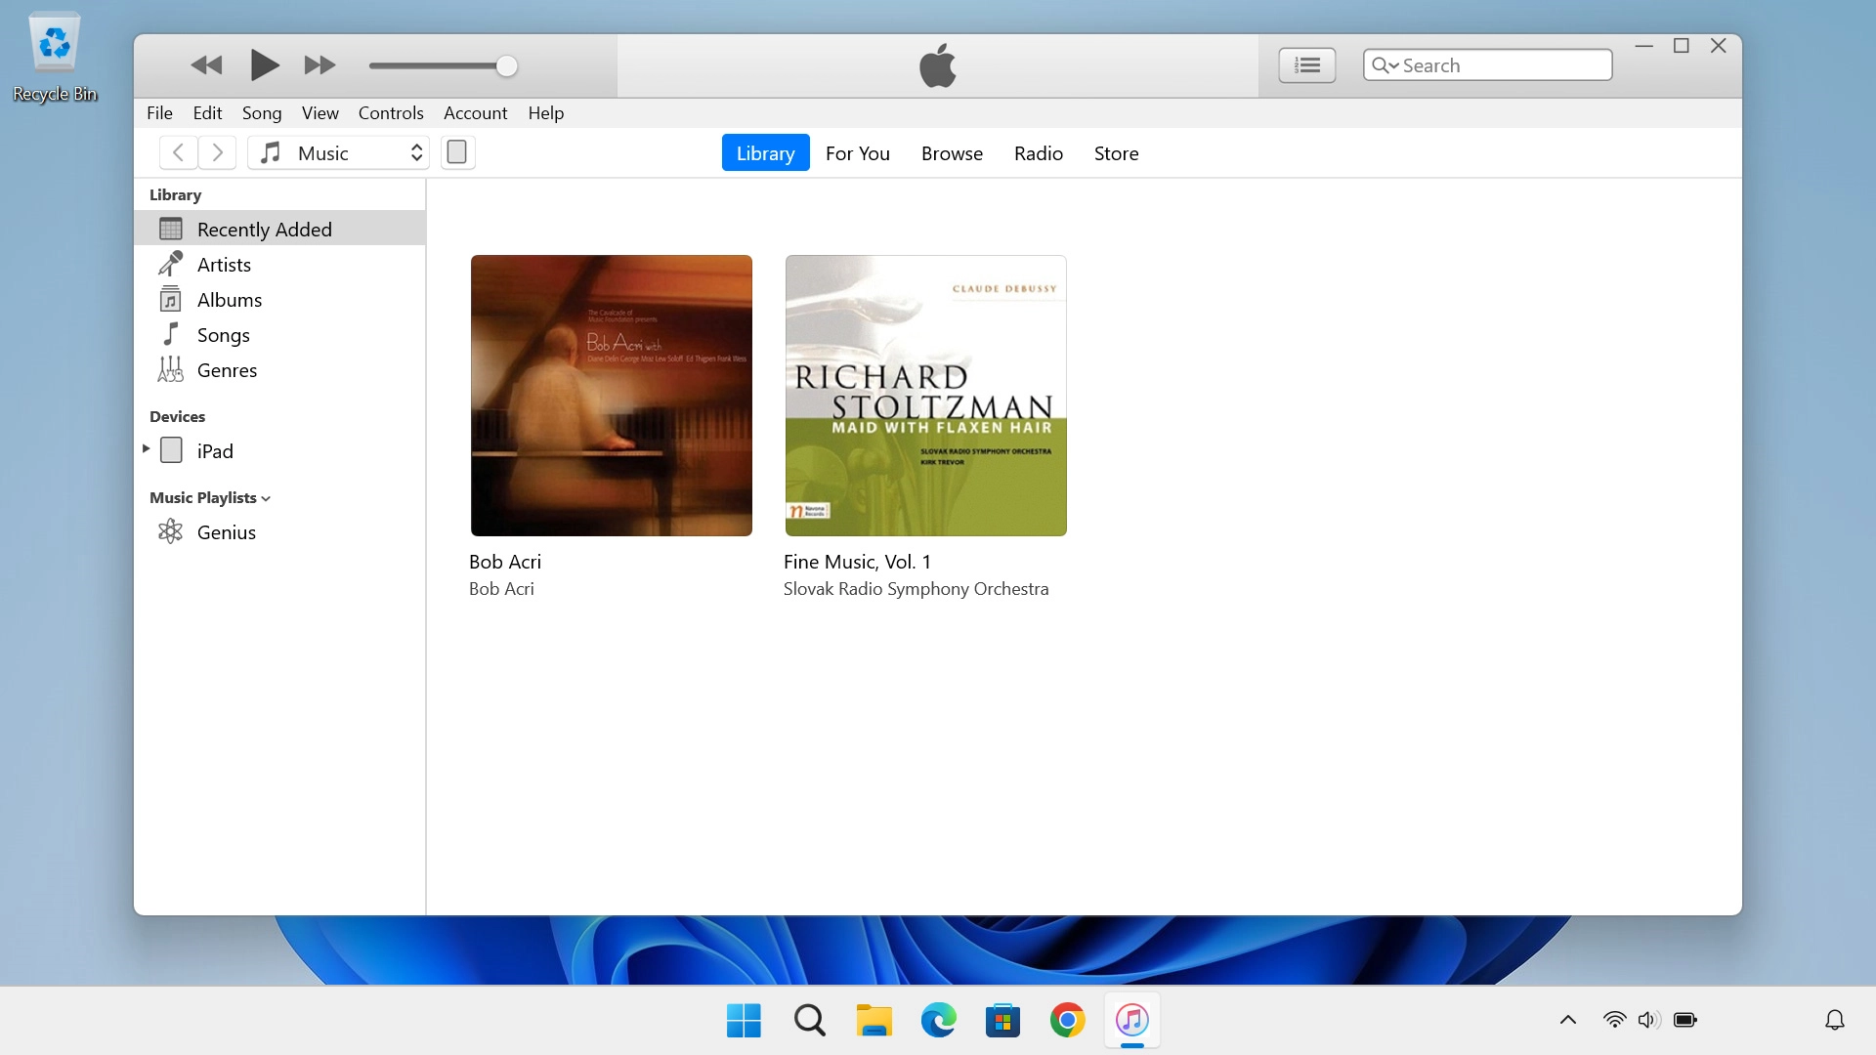Click the volume slider knob
Viewport: 1876px width, 1055px height.
tap(506, 65)
